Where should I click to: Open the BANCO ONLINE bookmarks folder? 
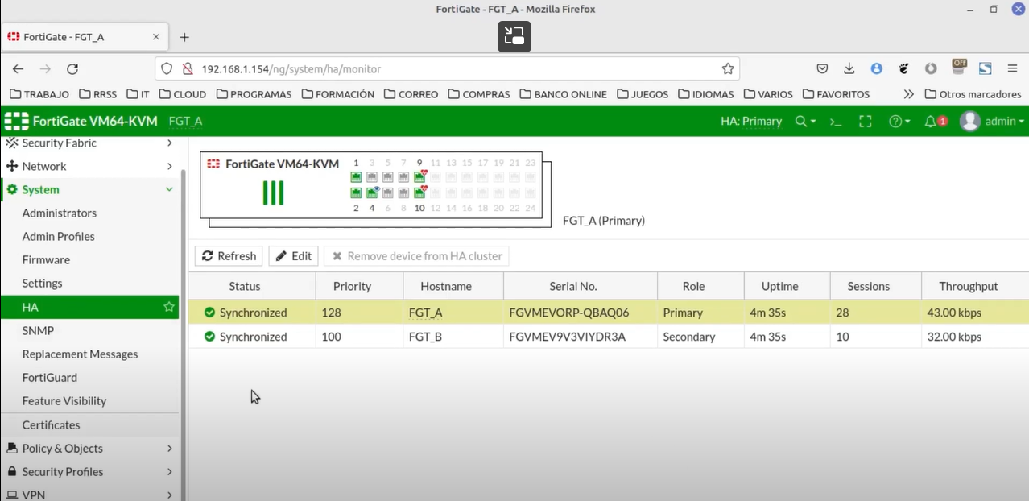click(x=563, y=94)
